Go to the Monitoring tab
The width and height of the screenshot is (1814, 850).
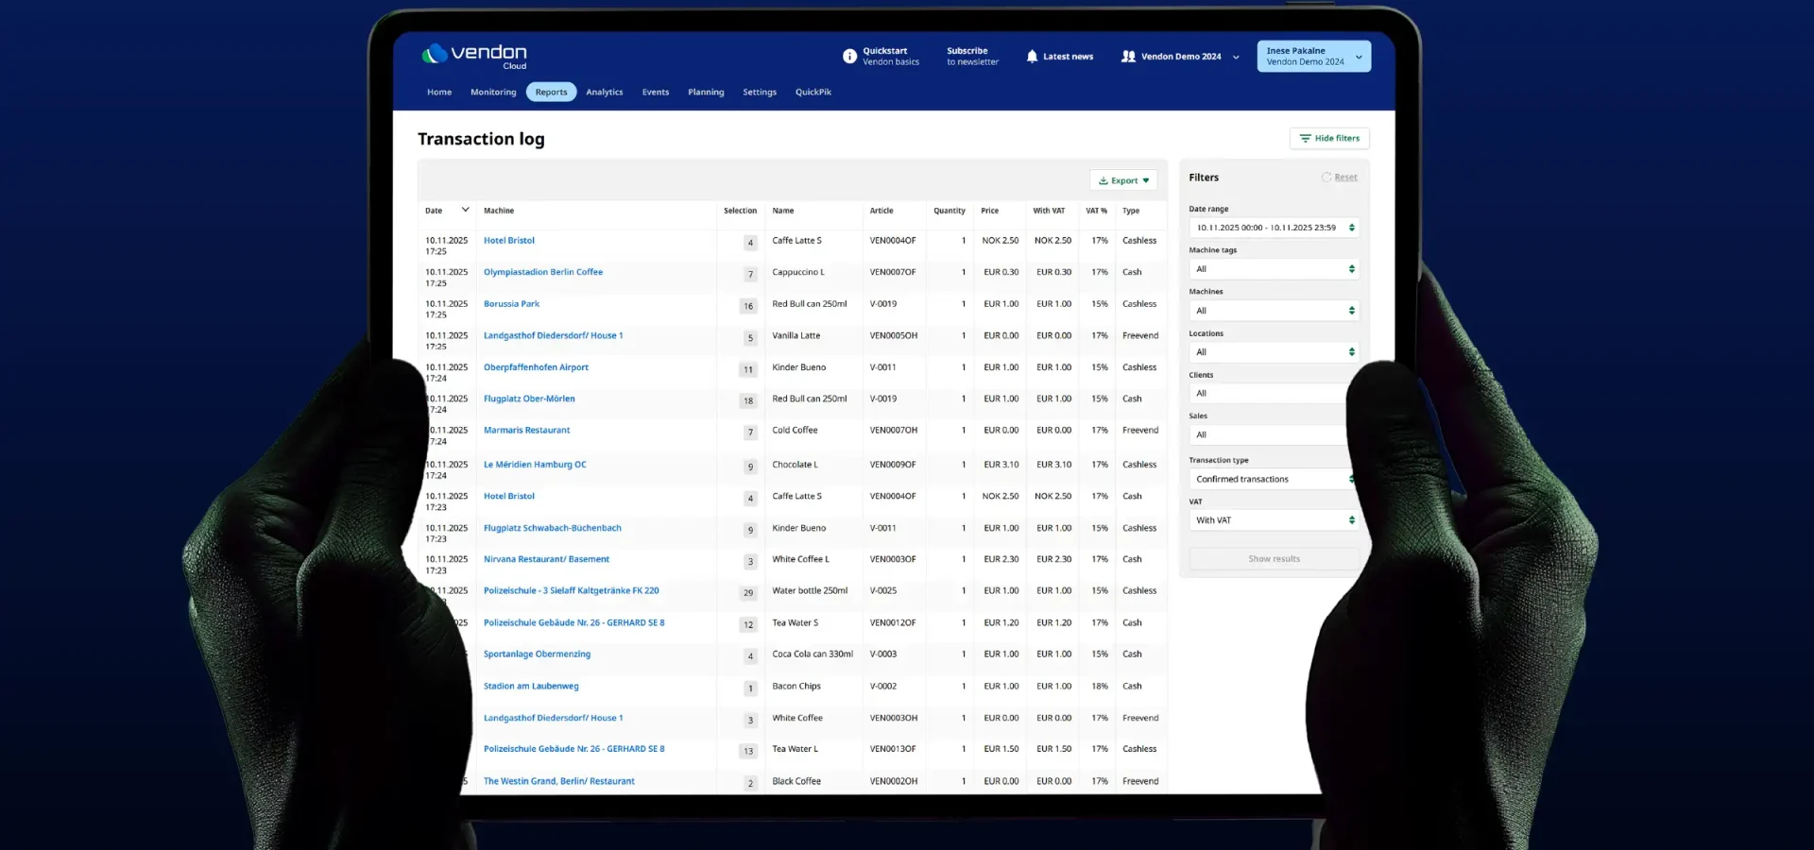pos(493,93)
